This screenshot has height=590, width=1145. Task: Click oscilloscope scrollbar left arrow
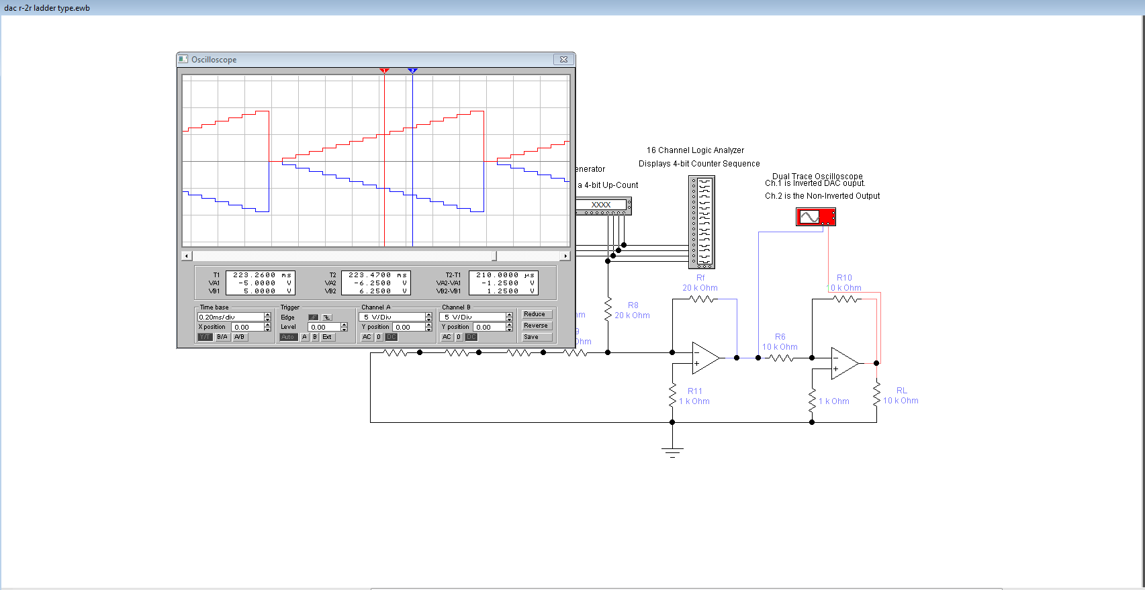(x=187, y=256)
